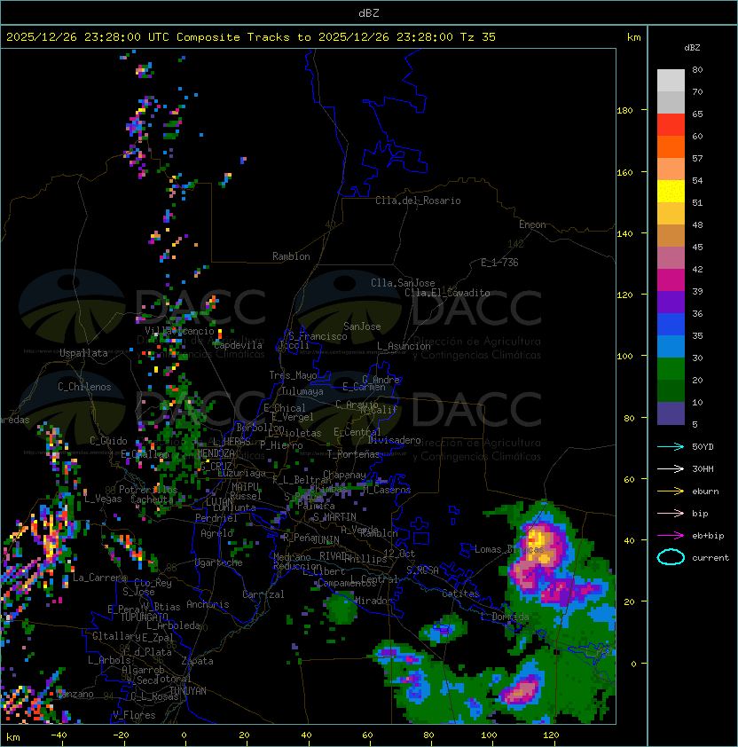Click the 'Zapata' label
This screenshot has width=738, height=747.
197,661
